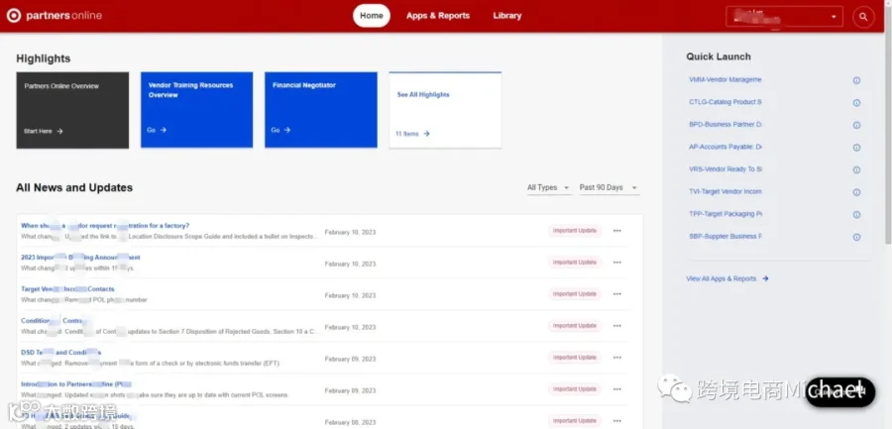
Task: Show info for CTLG-Catalog Product
Action: click(856, 103)
